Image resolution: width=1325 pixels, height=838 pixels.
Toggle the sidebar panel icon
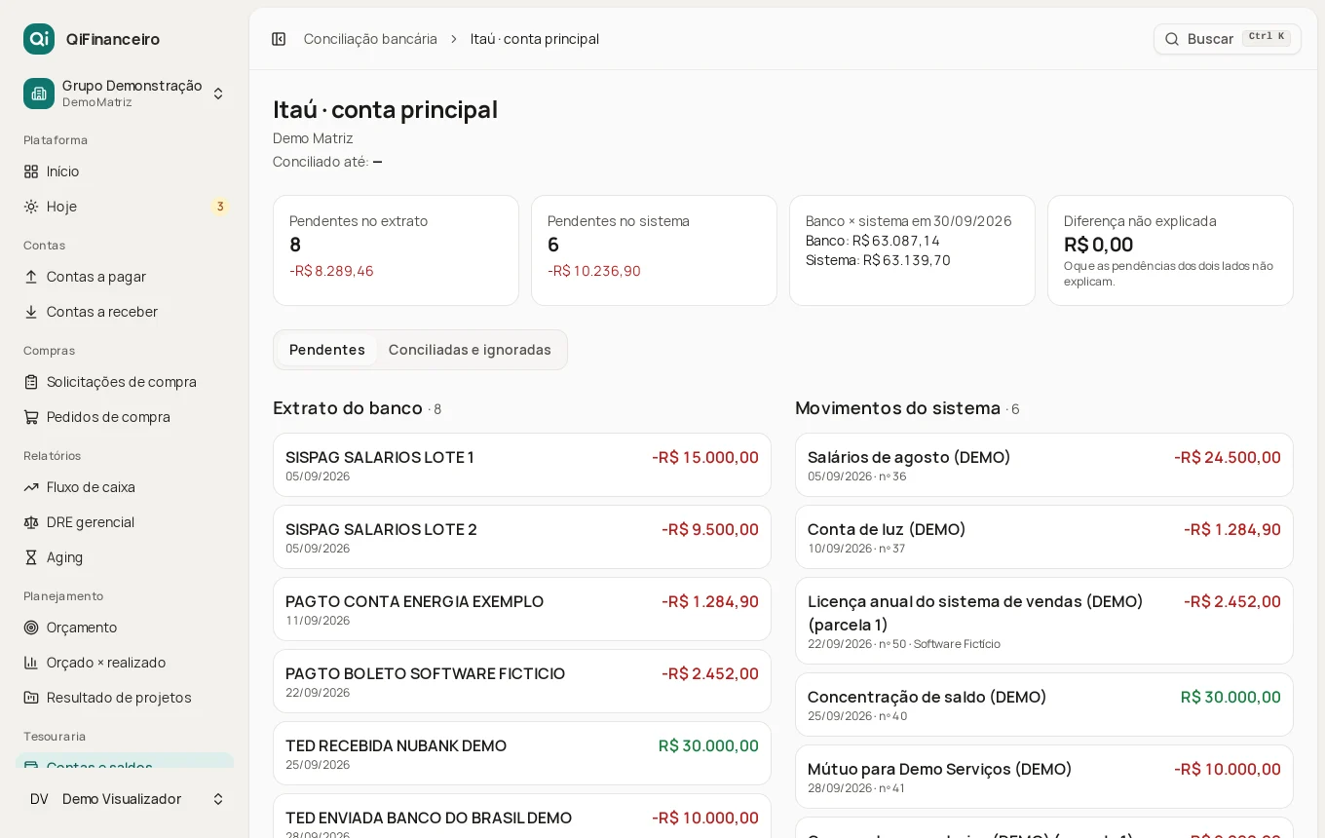tap(279, 39)
